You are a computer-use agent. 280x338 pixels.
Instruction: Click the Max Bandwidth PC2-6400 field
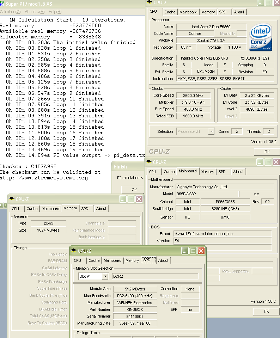135,296
